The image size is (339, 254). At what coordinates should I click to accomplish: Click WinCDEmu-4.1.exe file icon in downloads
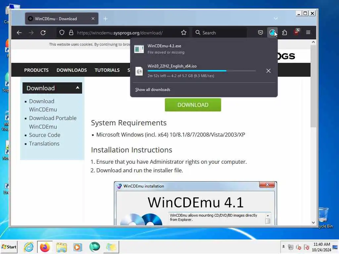tap(139, 49)
